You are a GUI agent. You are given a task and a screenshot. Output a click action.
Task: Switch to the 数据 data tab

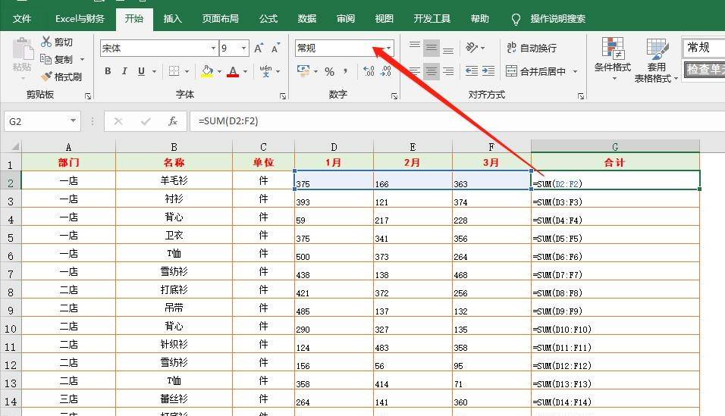307,18
